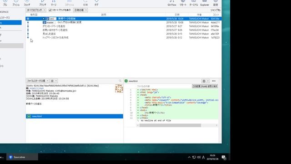Image resolution: width=291 pixels, height=164 pixels.
Task: Click the date cell 2019/5/26 0:15
Action: pyautogui.click(x=174, y=34)
